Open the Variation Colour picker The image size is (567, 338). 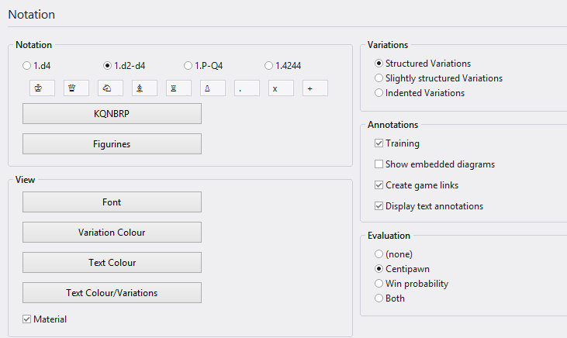[x=112, y=233]
